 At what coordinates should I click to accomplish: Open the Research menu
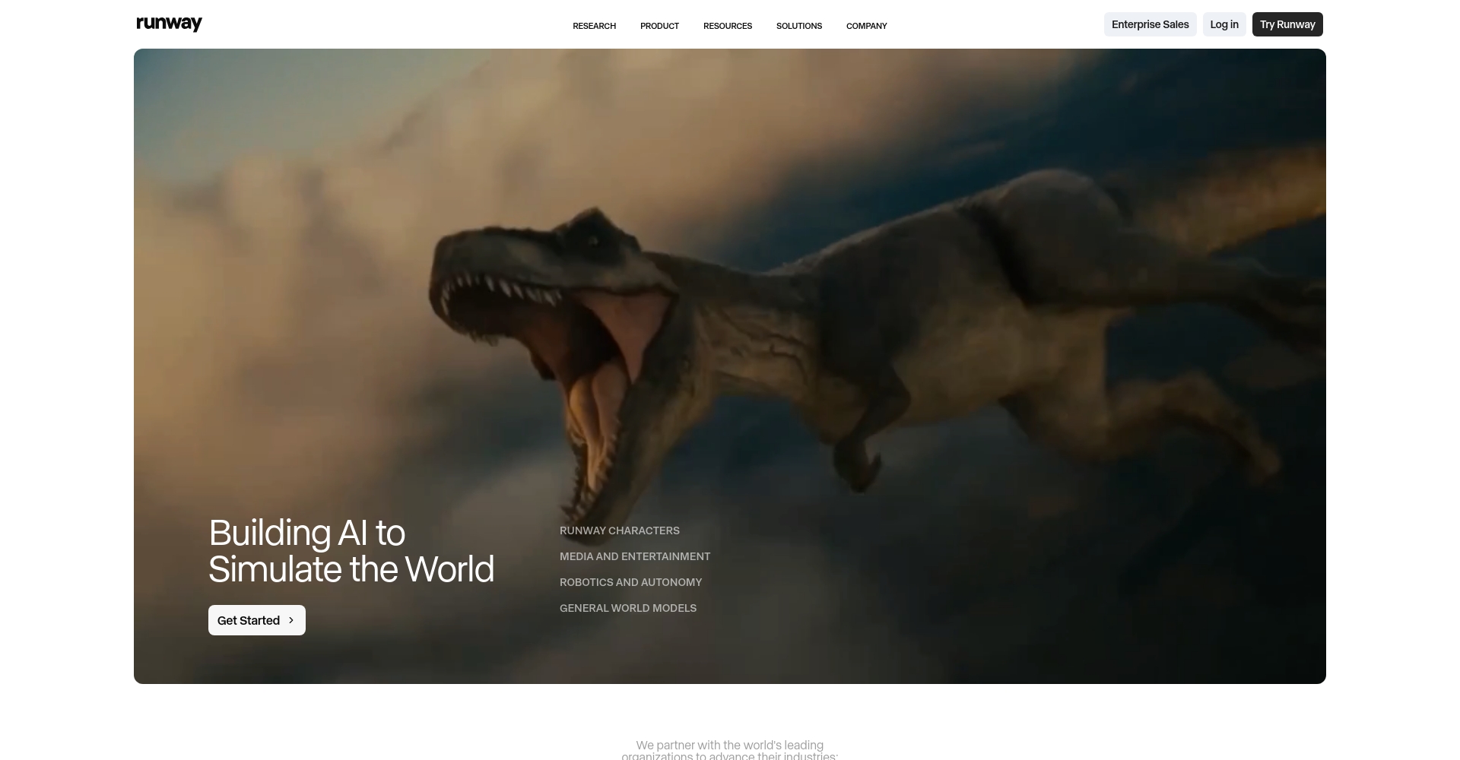pyautogui.click(x=594, y=26)
